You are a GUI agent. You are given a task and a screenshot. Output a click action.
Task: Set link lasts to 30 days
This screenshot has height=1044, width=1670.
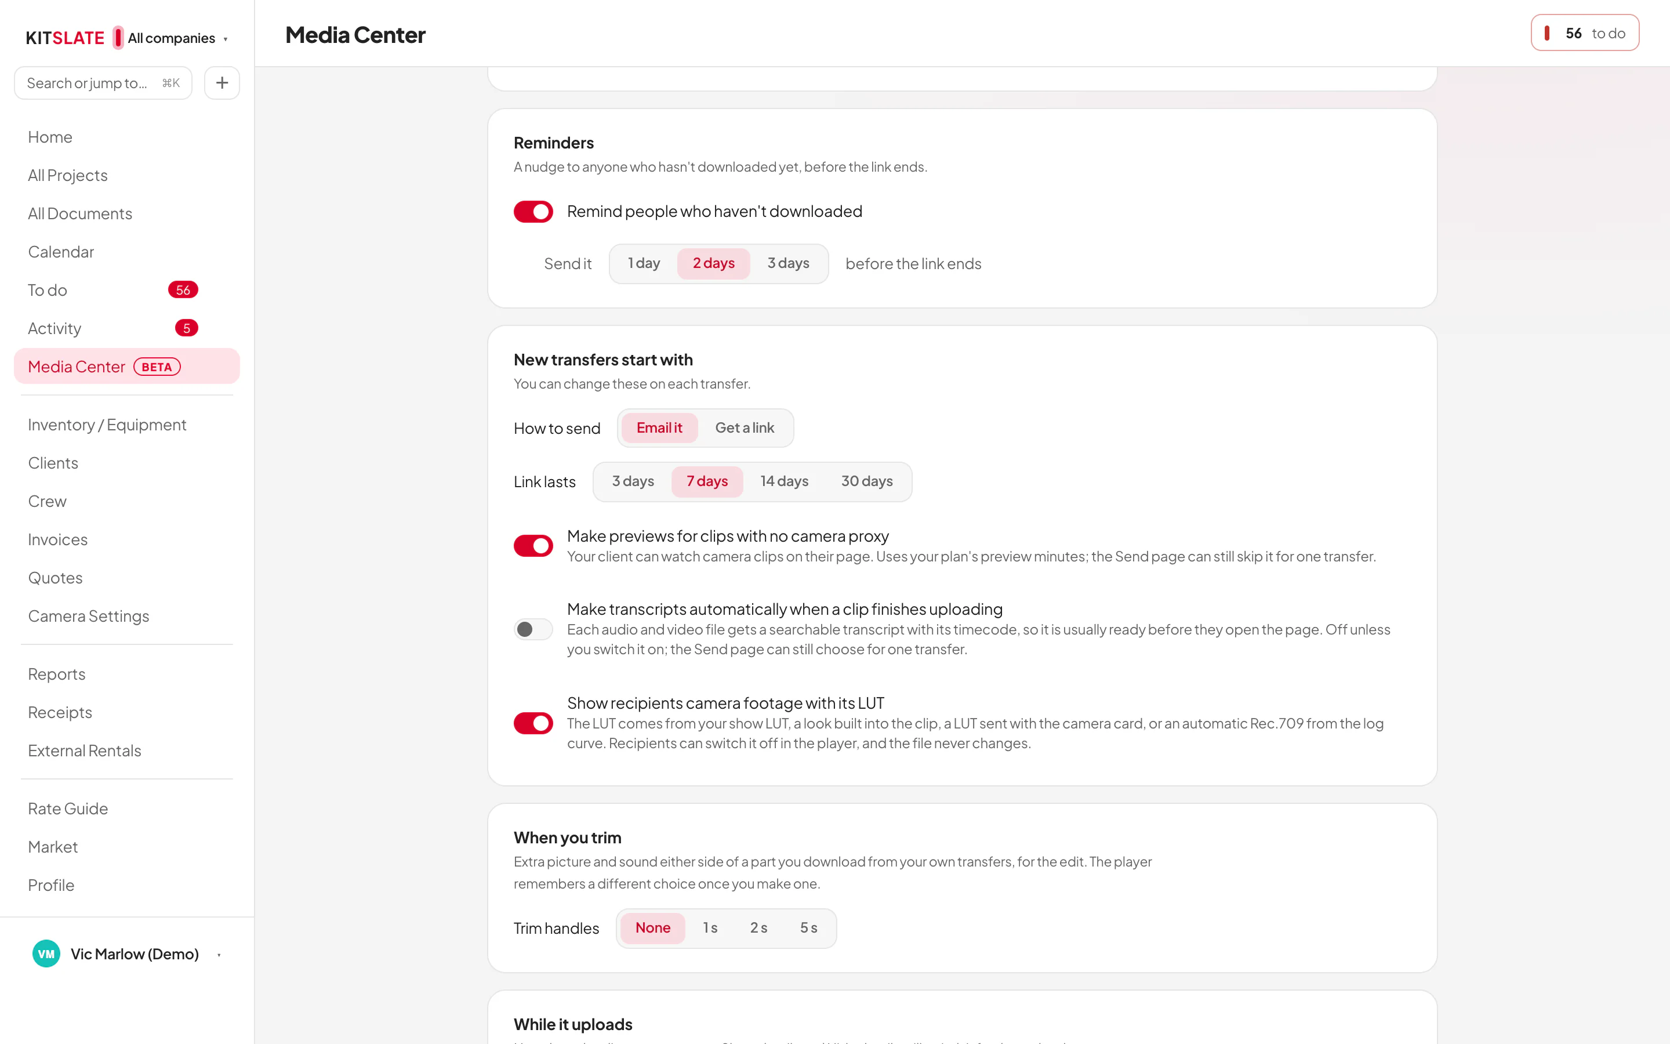[867, 481]
